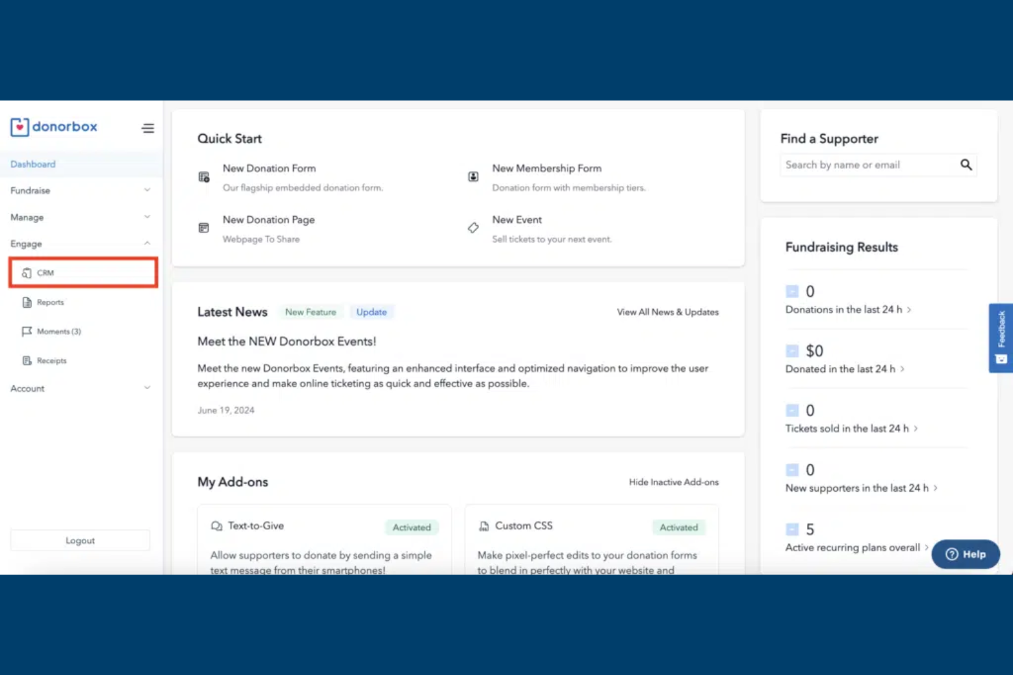The image size is (1013, 675).
Task: Click the Text-to-Give chat icon
Action: pyautogui.click(x=216, y=526)
